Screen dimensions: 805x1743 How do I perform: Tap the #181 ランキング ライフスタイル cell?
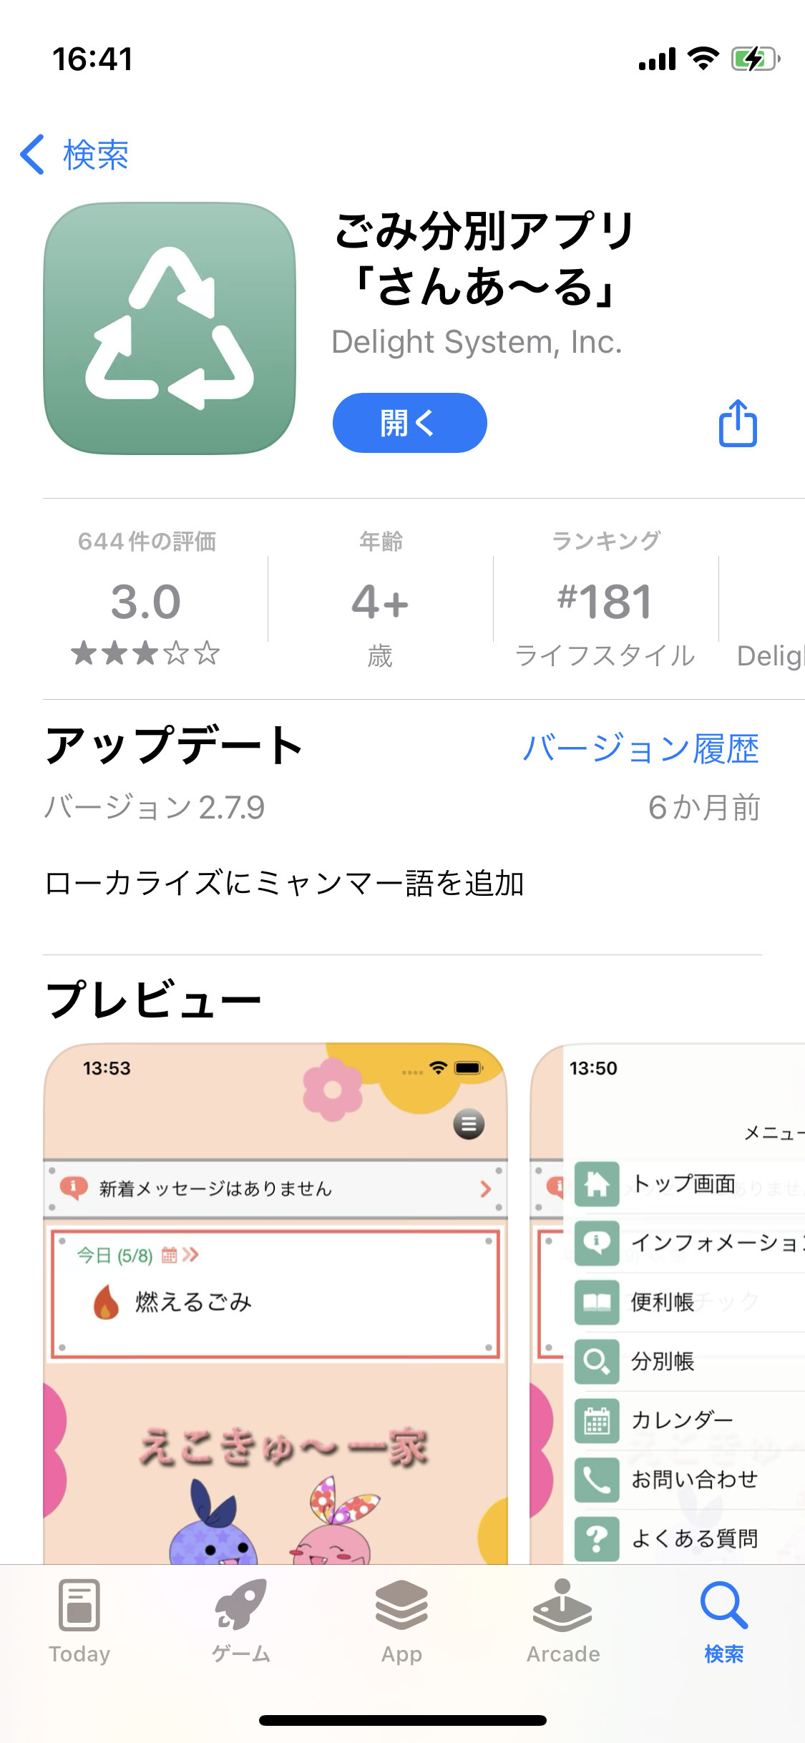pos(605,601)
